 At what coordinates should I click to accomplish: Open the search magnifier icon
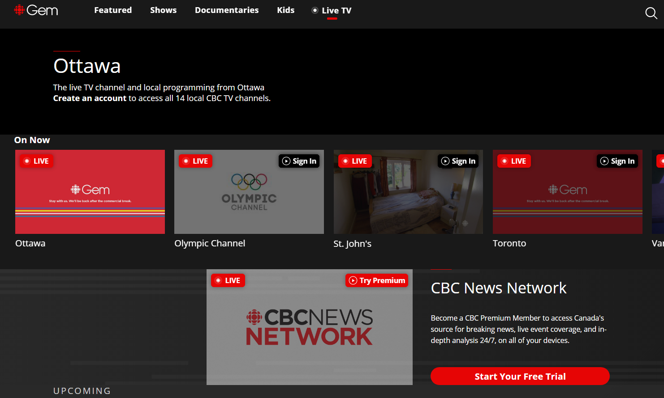click(651, 13)
